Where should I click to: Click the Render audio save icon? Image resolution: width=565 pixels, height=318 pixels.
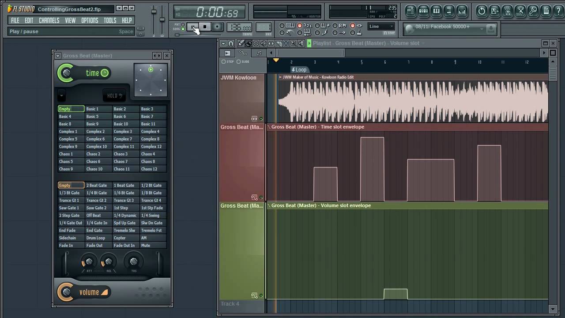pos(507,11)
